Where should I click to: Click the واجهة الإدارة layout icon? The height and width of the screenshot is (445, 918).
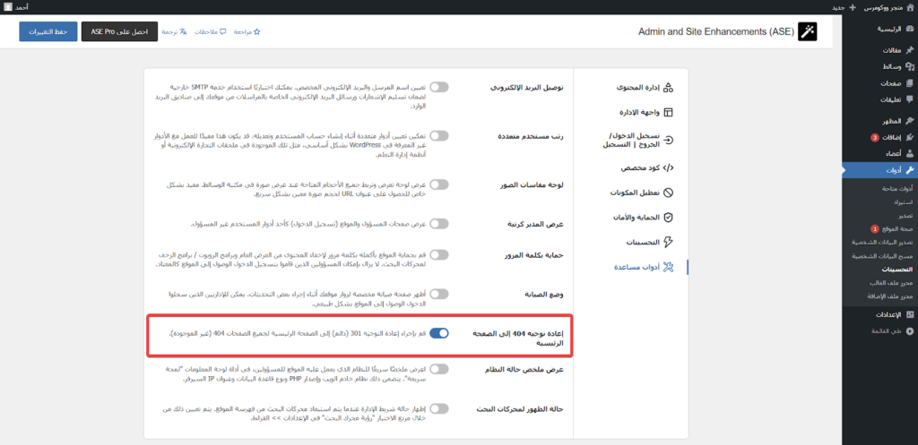(x=669, y=112)
